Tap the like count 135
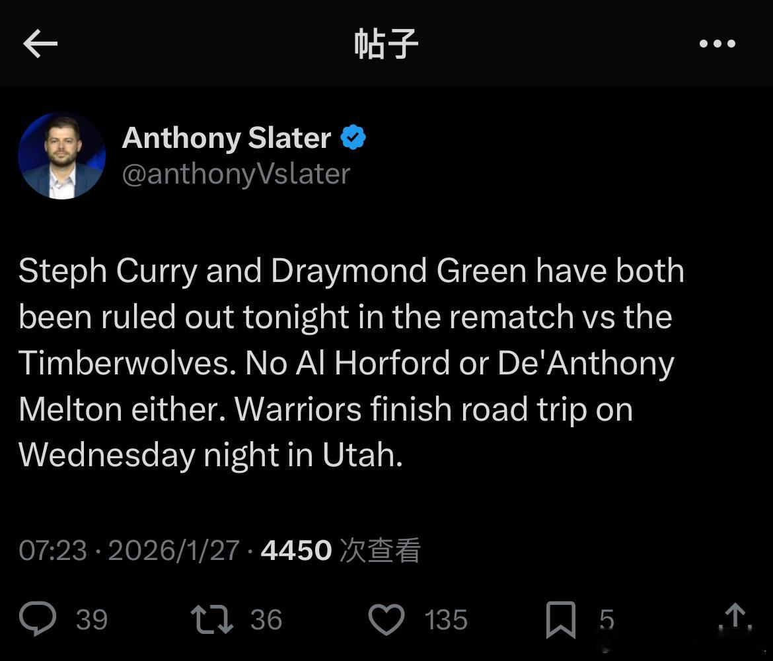The image size is (773, 661). [x=446, y=620]
